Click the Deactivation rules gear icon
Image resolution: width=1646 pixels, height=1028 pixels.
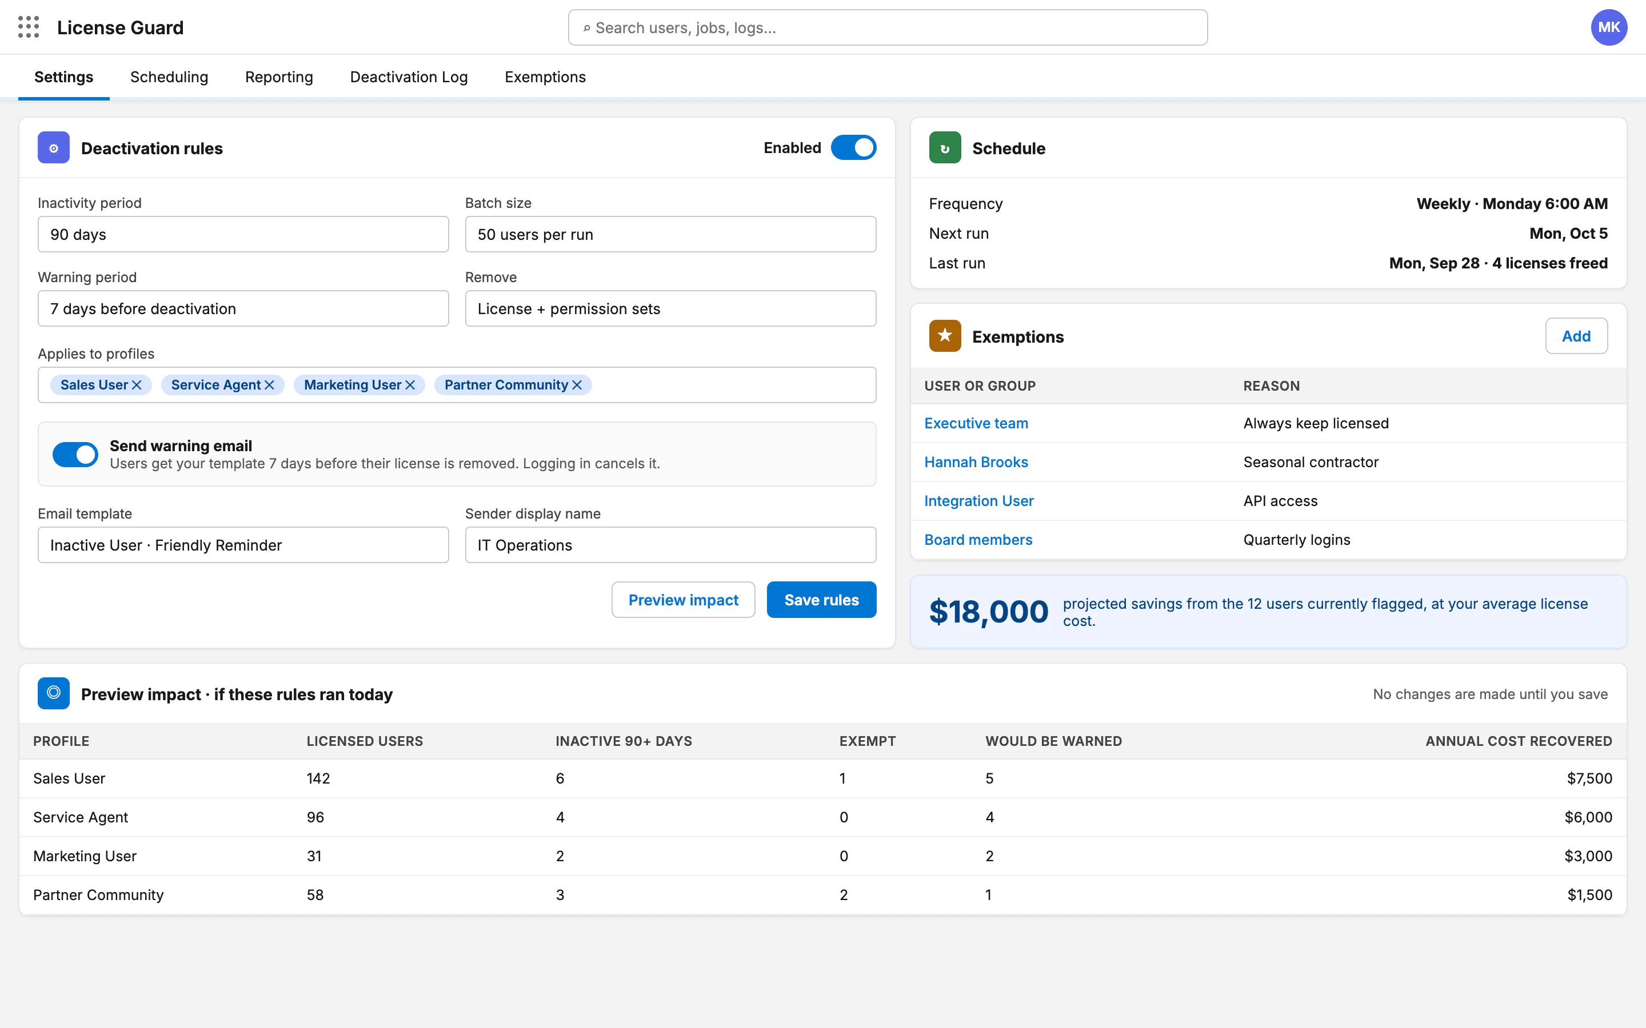[54, 147]
